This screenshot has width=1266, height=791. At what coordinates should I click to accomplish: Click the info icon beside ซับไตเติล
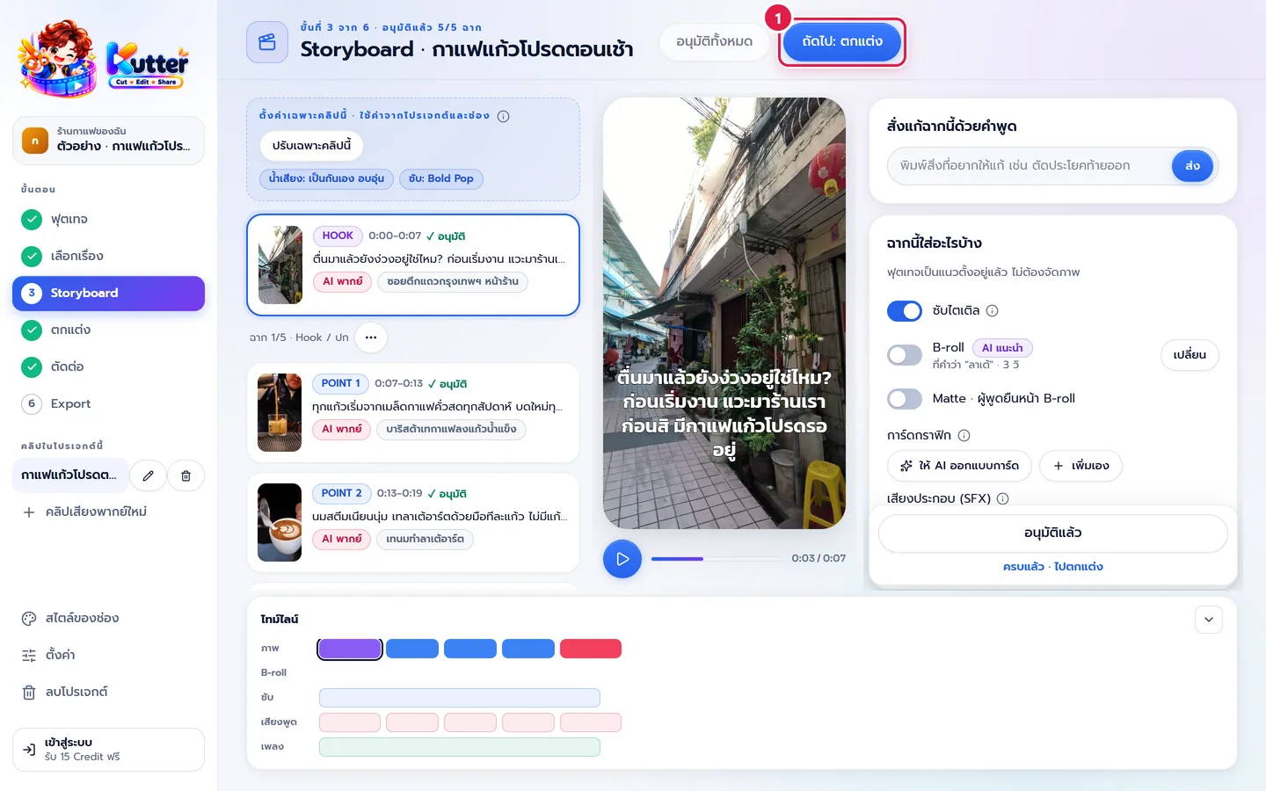coord(992,310)
